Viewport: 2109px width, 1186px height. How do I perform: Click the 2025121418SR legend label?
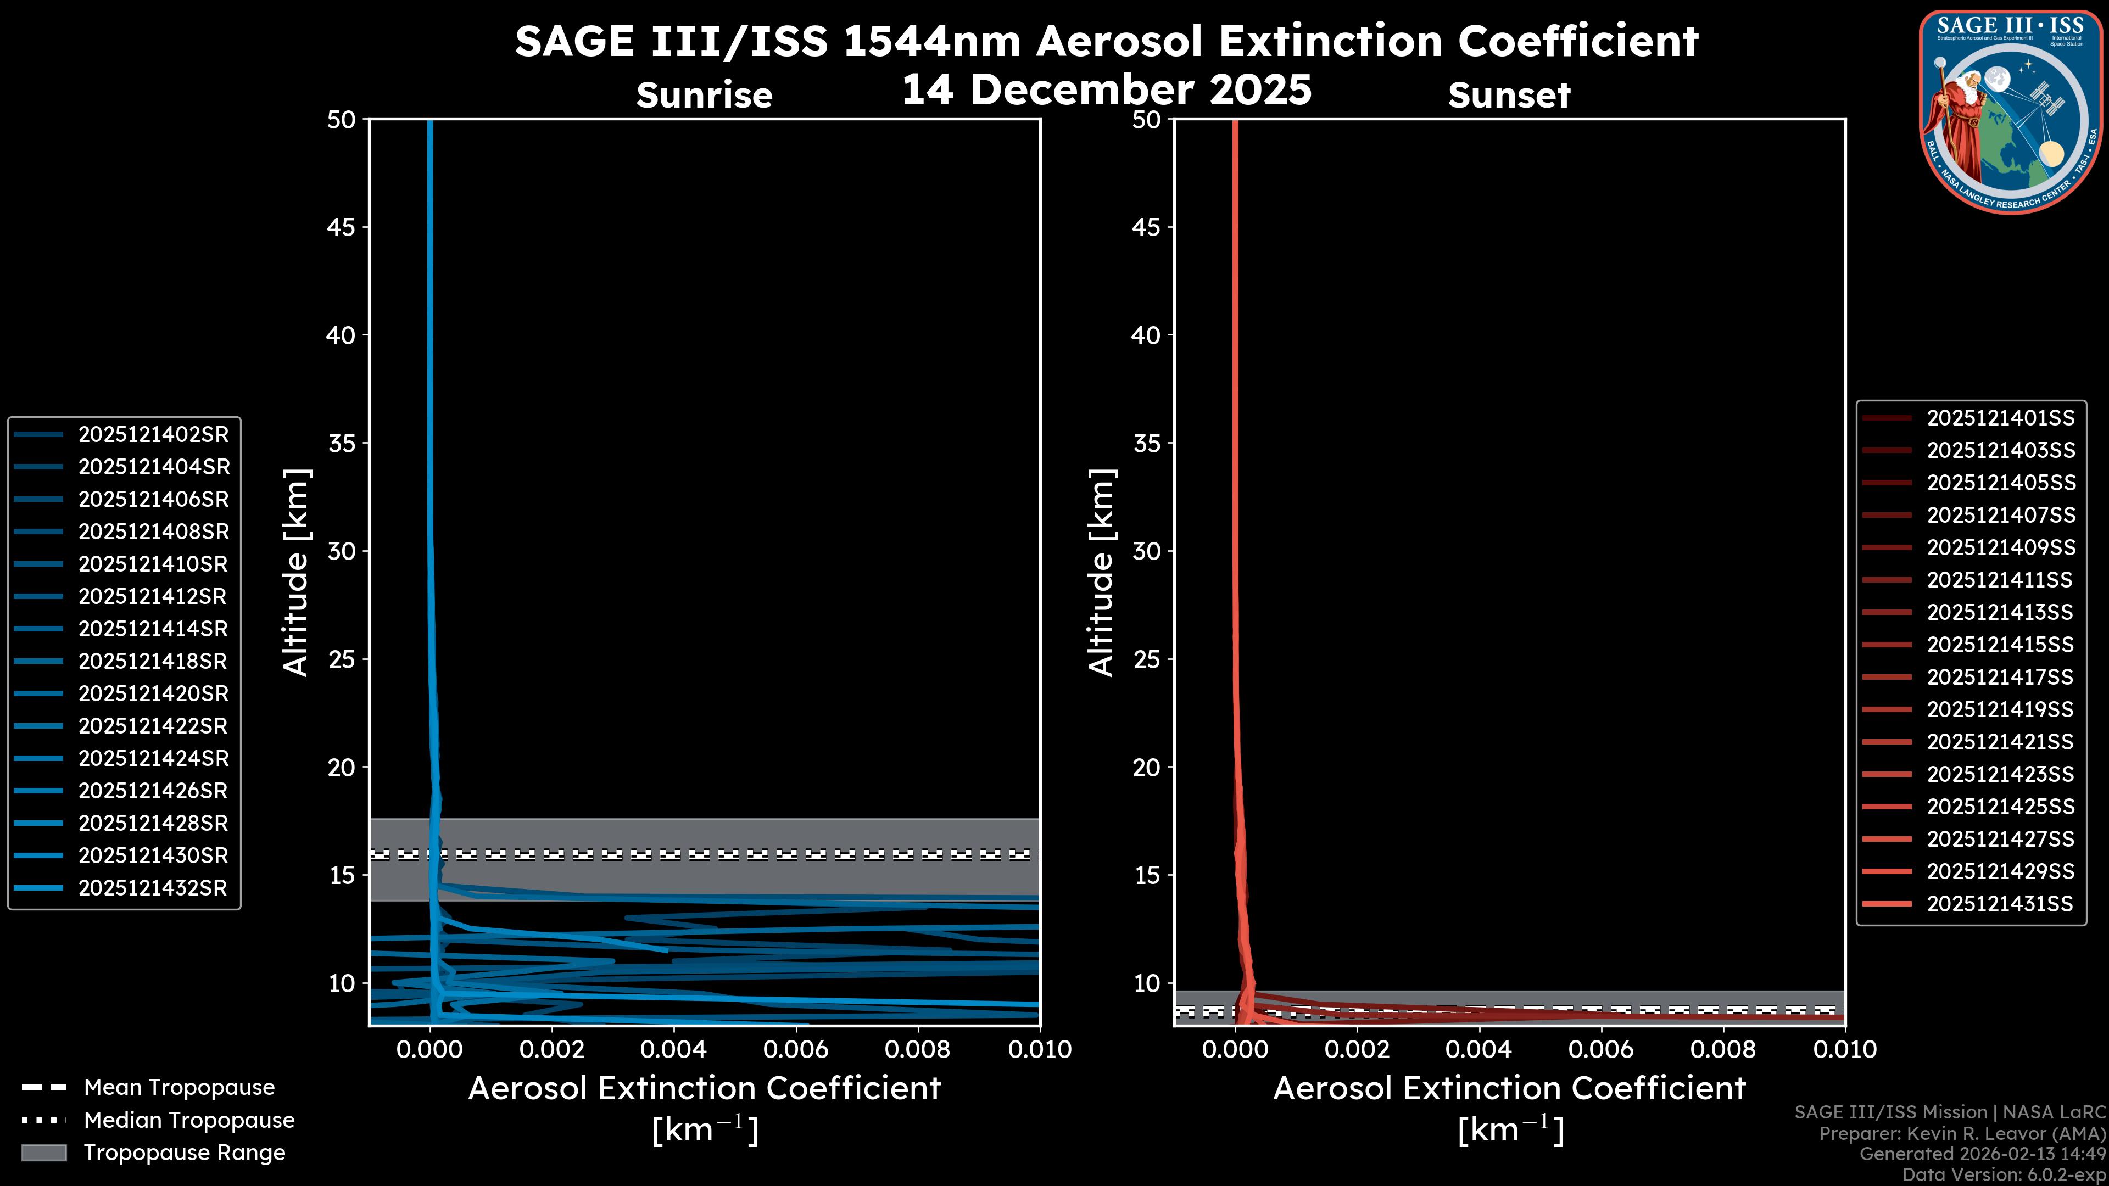[x=153, y=661]
